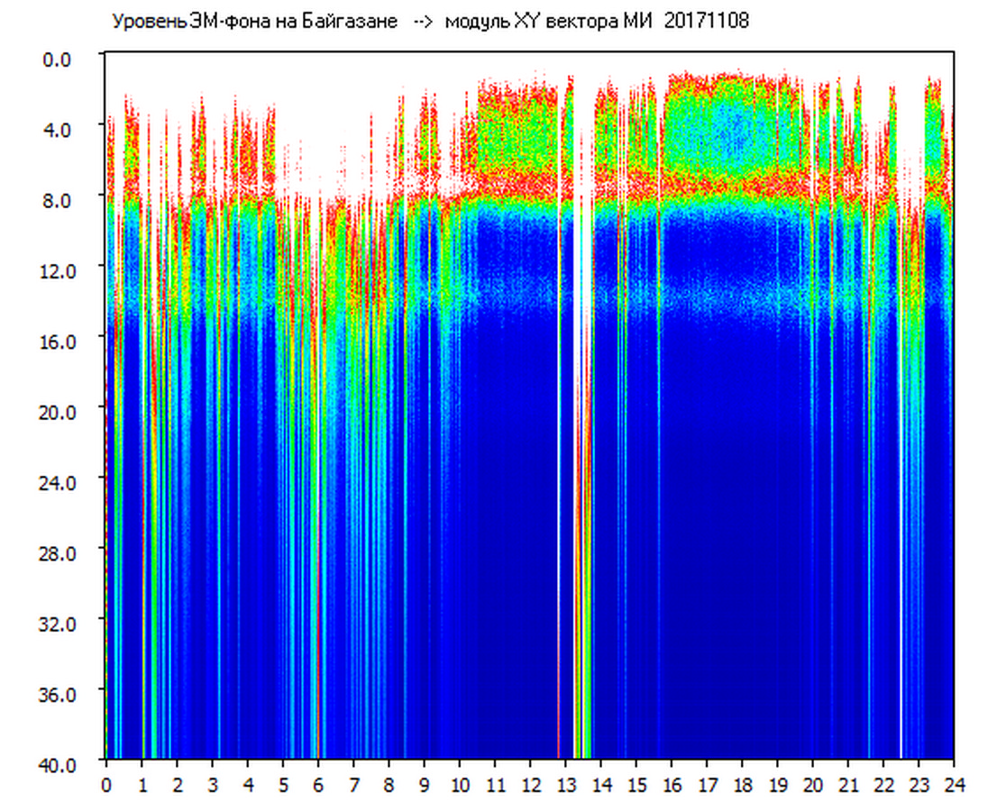
Task: Click the chart title text at top
Action: click(x=429, y=21)
